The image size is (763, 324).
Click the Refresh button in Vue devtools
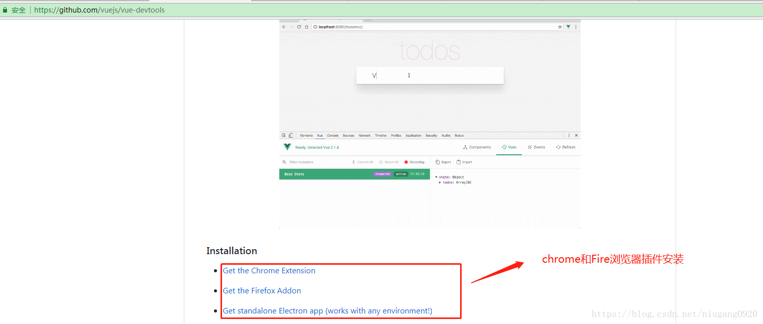(566, 147)
